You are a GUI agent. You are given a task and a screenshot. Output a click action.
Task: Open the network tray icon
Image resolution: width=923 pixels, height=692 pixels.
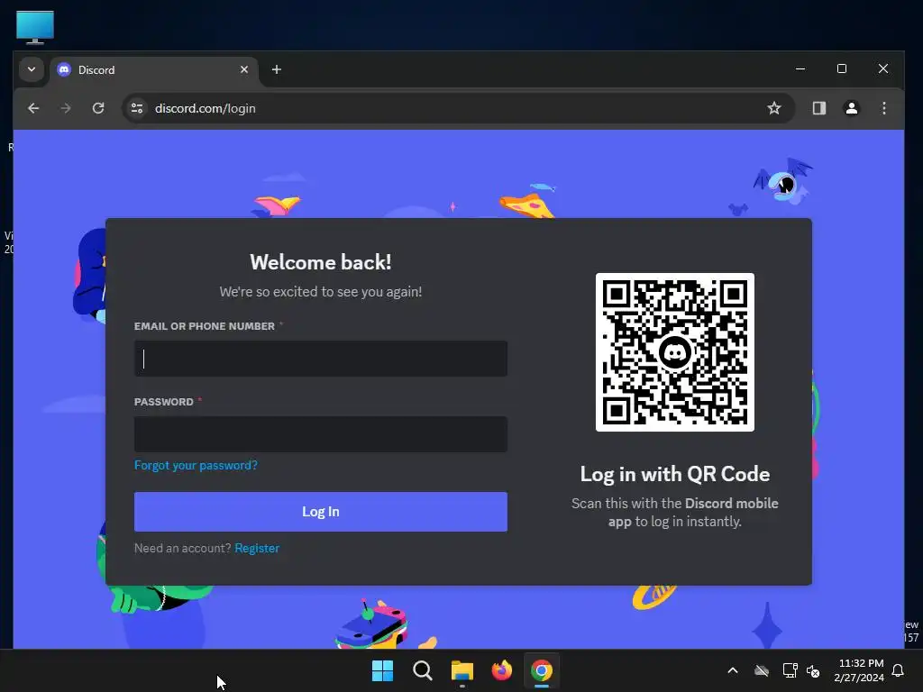(790, 670)
